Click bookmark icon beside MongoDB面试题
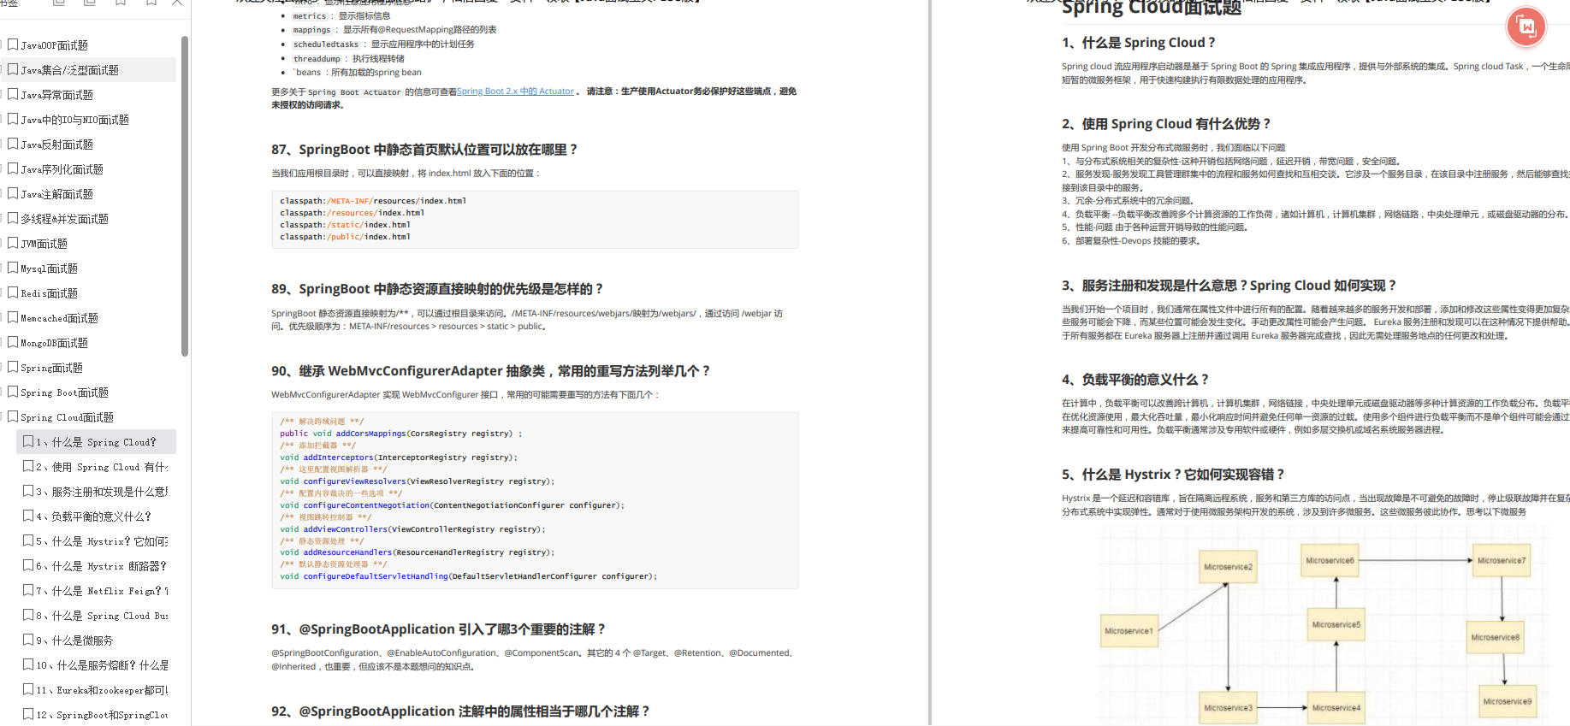The image size is (1570, 726). click(x=13, y=342)
